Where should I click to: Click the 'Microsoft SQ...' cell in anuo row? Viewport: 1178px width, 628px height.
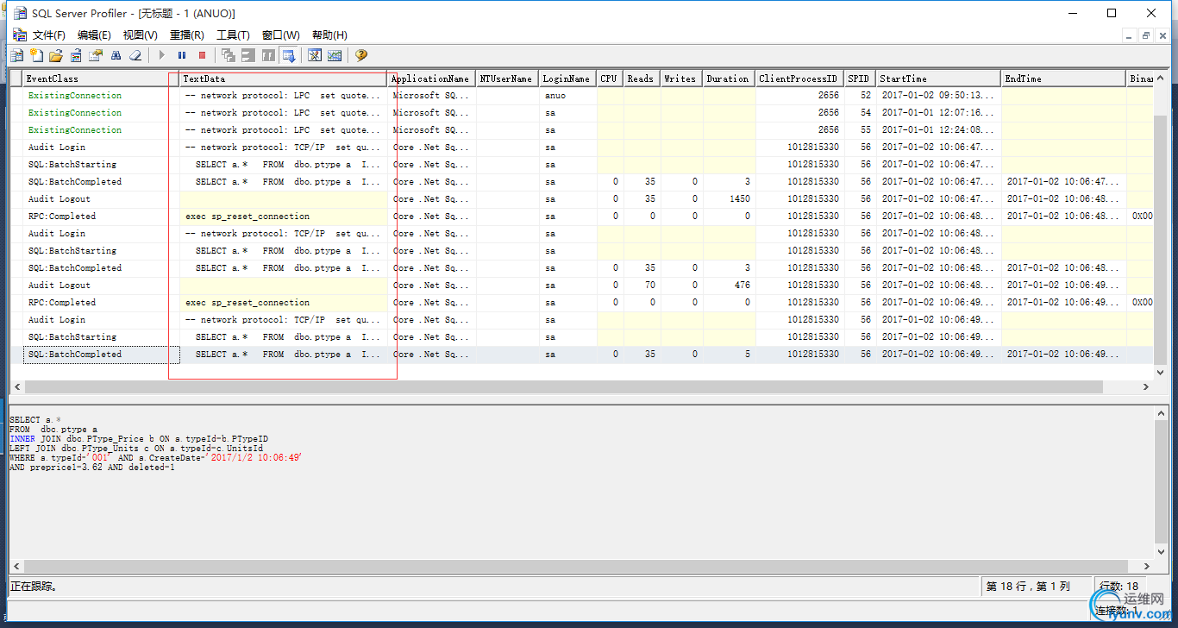[x=432, y=96]
